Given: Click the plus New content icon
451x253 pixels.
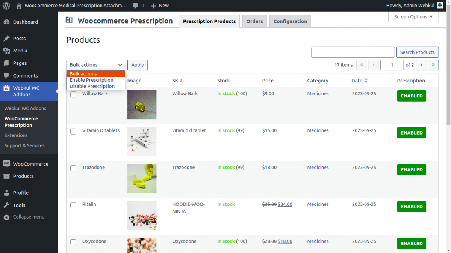Looking at the screenshot, I should 153,6.
